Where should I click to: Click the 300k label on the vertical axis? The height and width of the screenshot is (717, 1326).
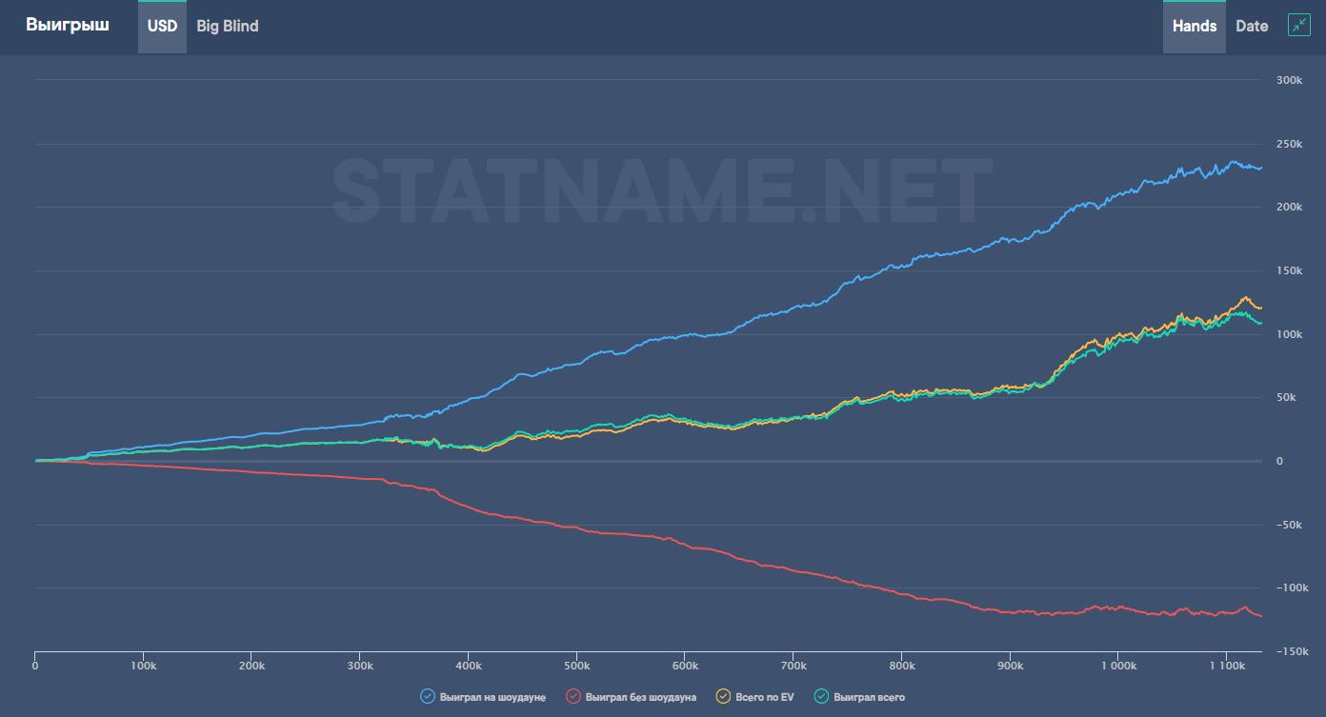tap(1289, 80)
